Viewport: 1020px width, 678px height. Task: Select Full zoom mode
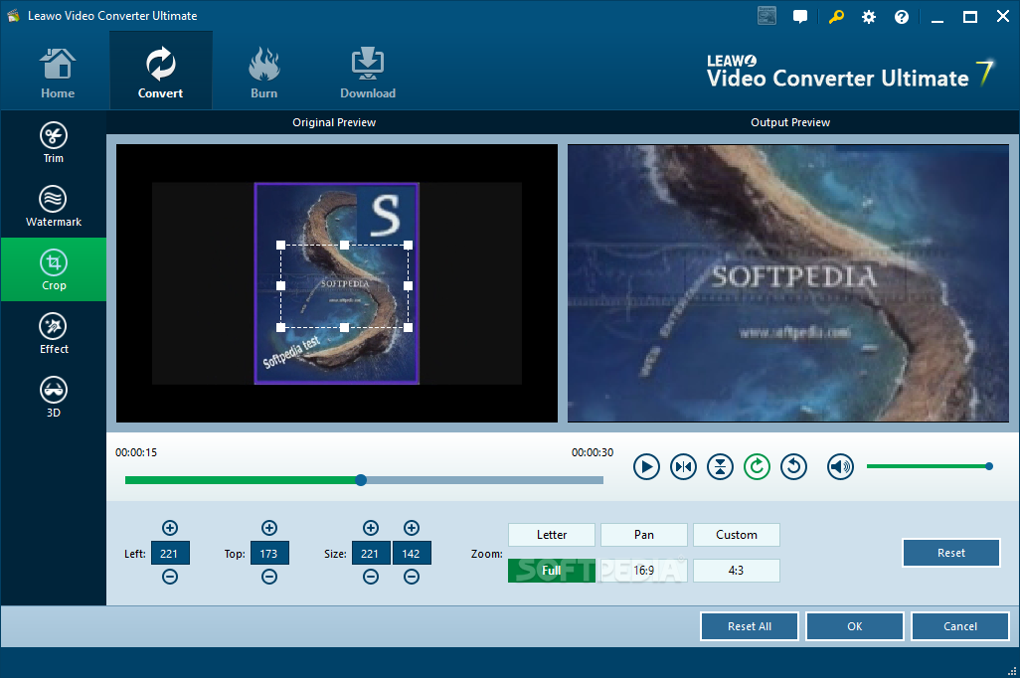[552, 571]
